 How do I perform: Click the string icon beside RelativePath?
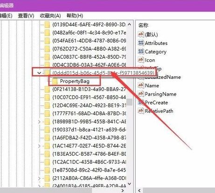[141, 111]
